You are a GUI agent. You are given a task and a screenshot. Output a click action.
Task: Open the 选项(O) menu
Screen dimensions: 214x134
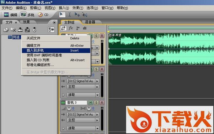tap(92, 8)
